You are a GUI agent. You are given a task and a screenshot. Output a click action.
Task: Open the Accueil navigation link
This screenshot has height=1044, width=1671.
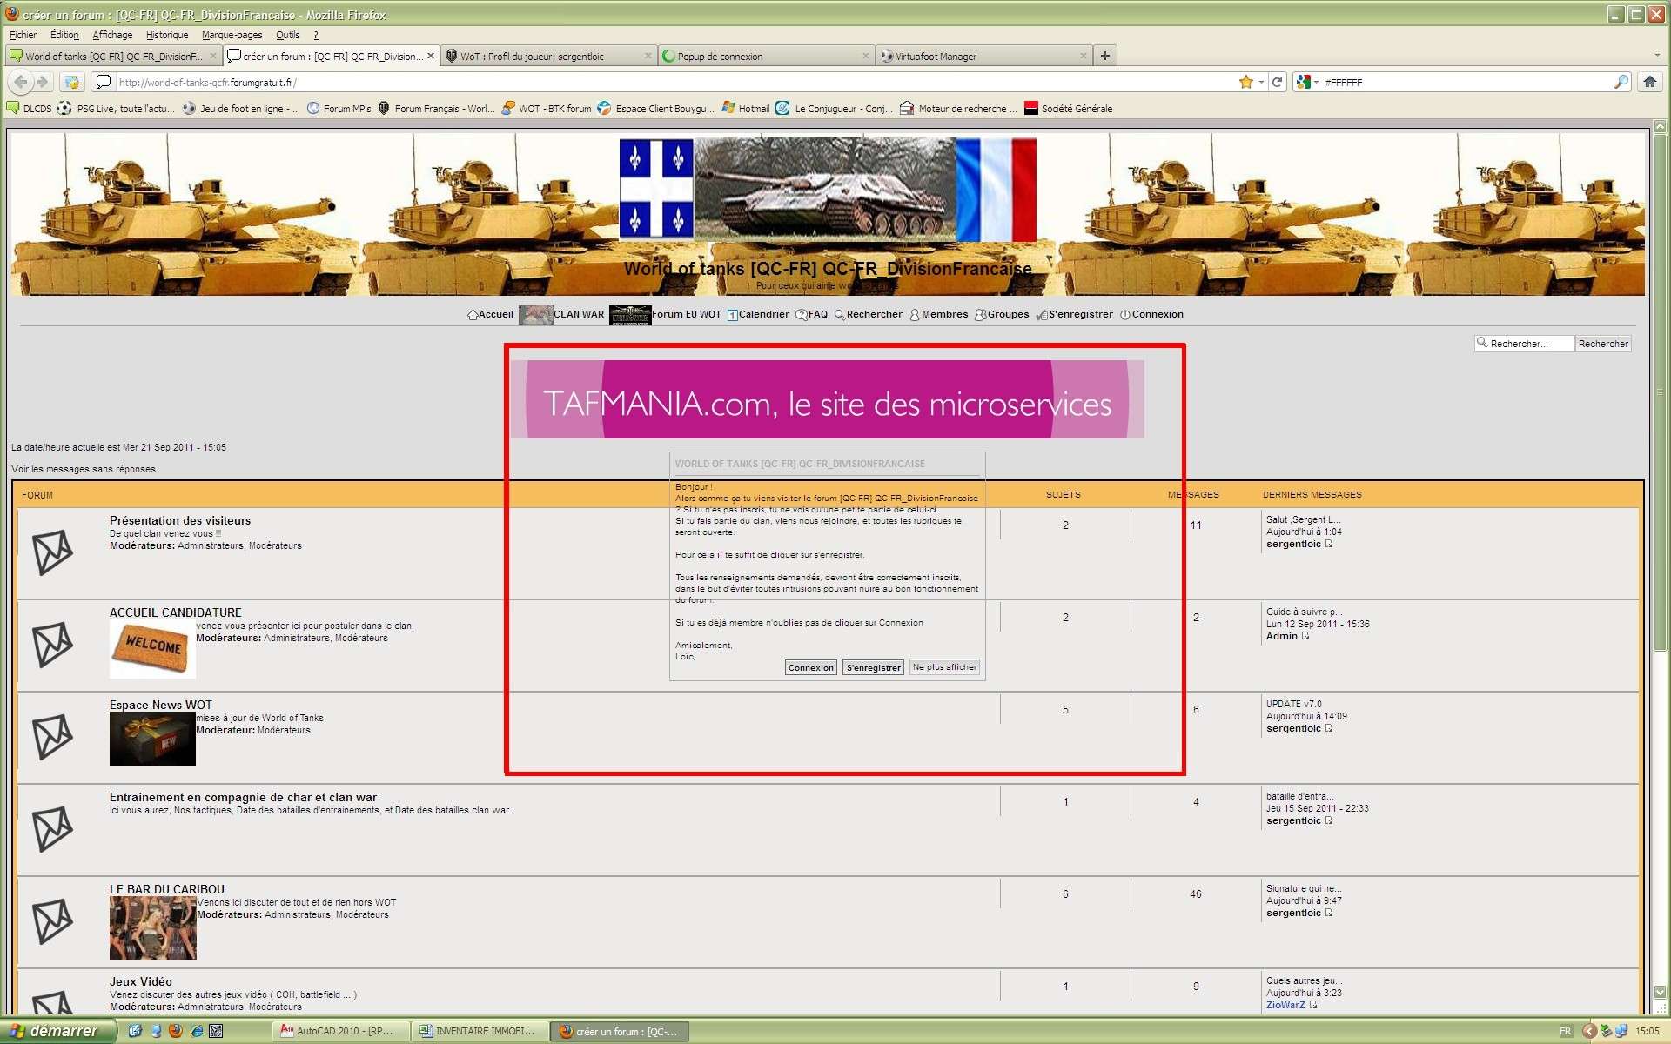pos(491,315)
